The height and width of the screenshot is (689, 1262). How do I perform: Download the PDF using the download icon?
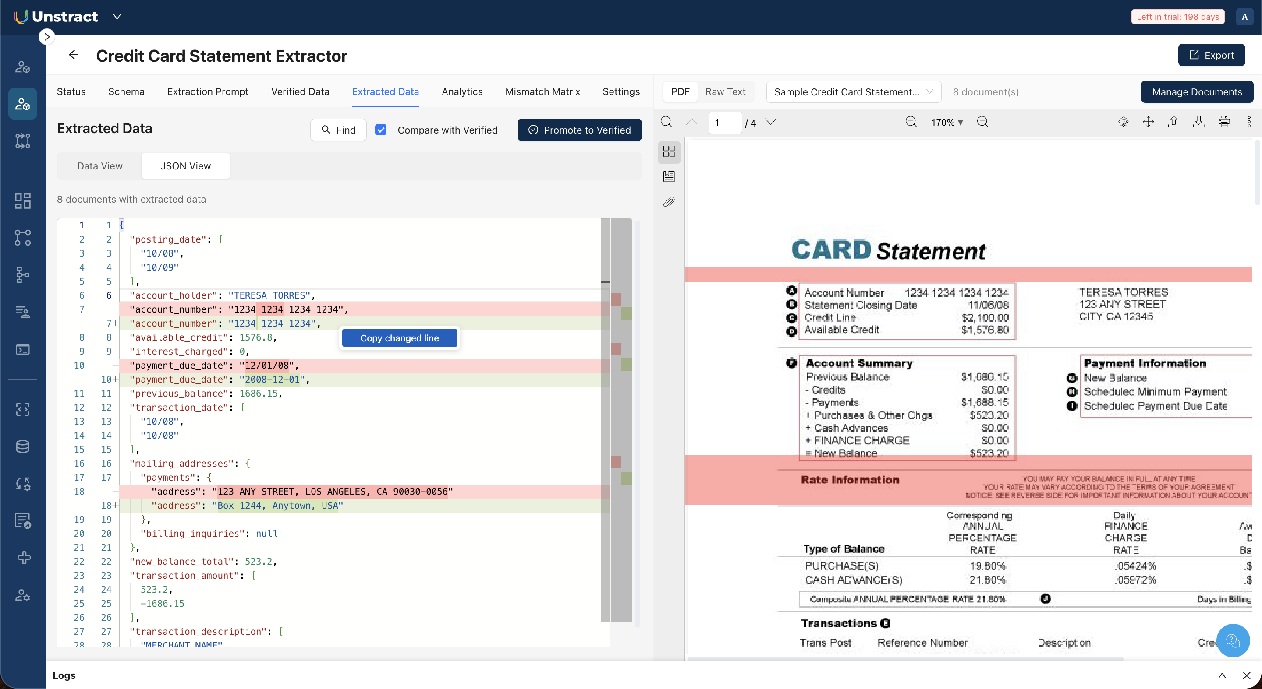coord(1198,122)
